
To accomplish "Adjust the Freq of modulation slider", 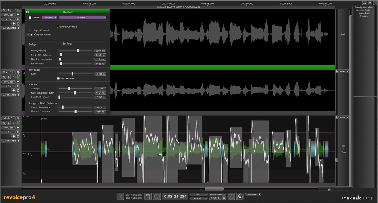I will pos(61,55).
